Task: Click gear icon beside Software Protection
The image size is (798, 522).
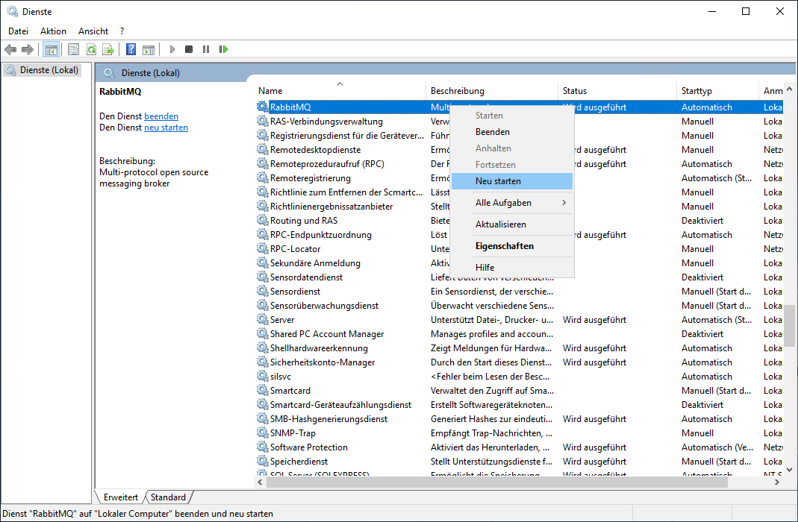Action: pyautogui.click(x=262, y=447)
